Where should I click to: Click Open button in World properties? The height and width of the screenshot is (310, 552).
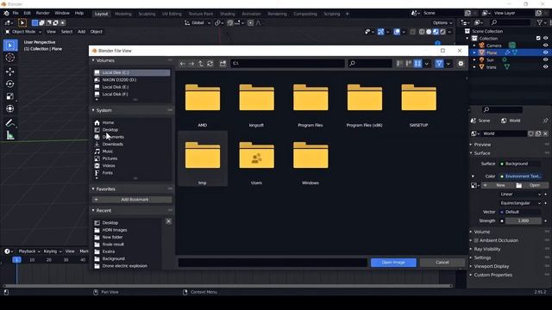click(x=531, y=185)
